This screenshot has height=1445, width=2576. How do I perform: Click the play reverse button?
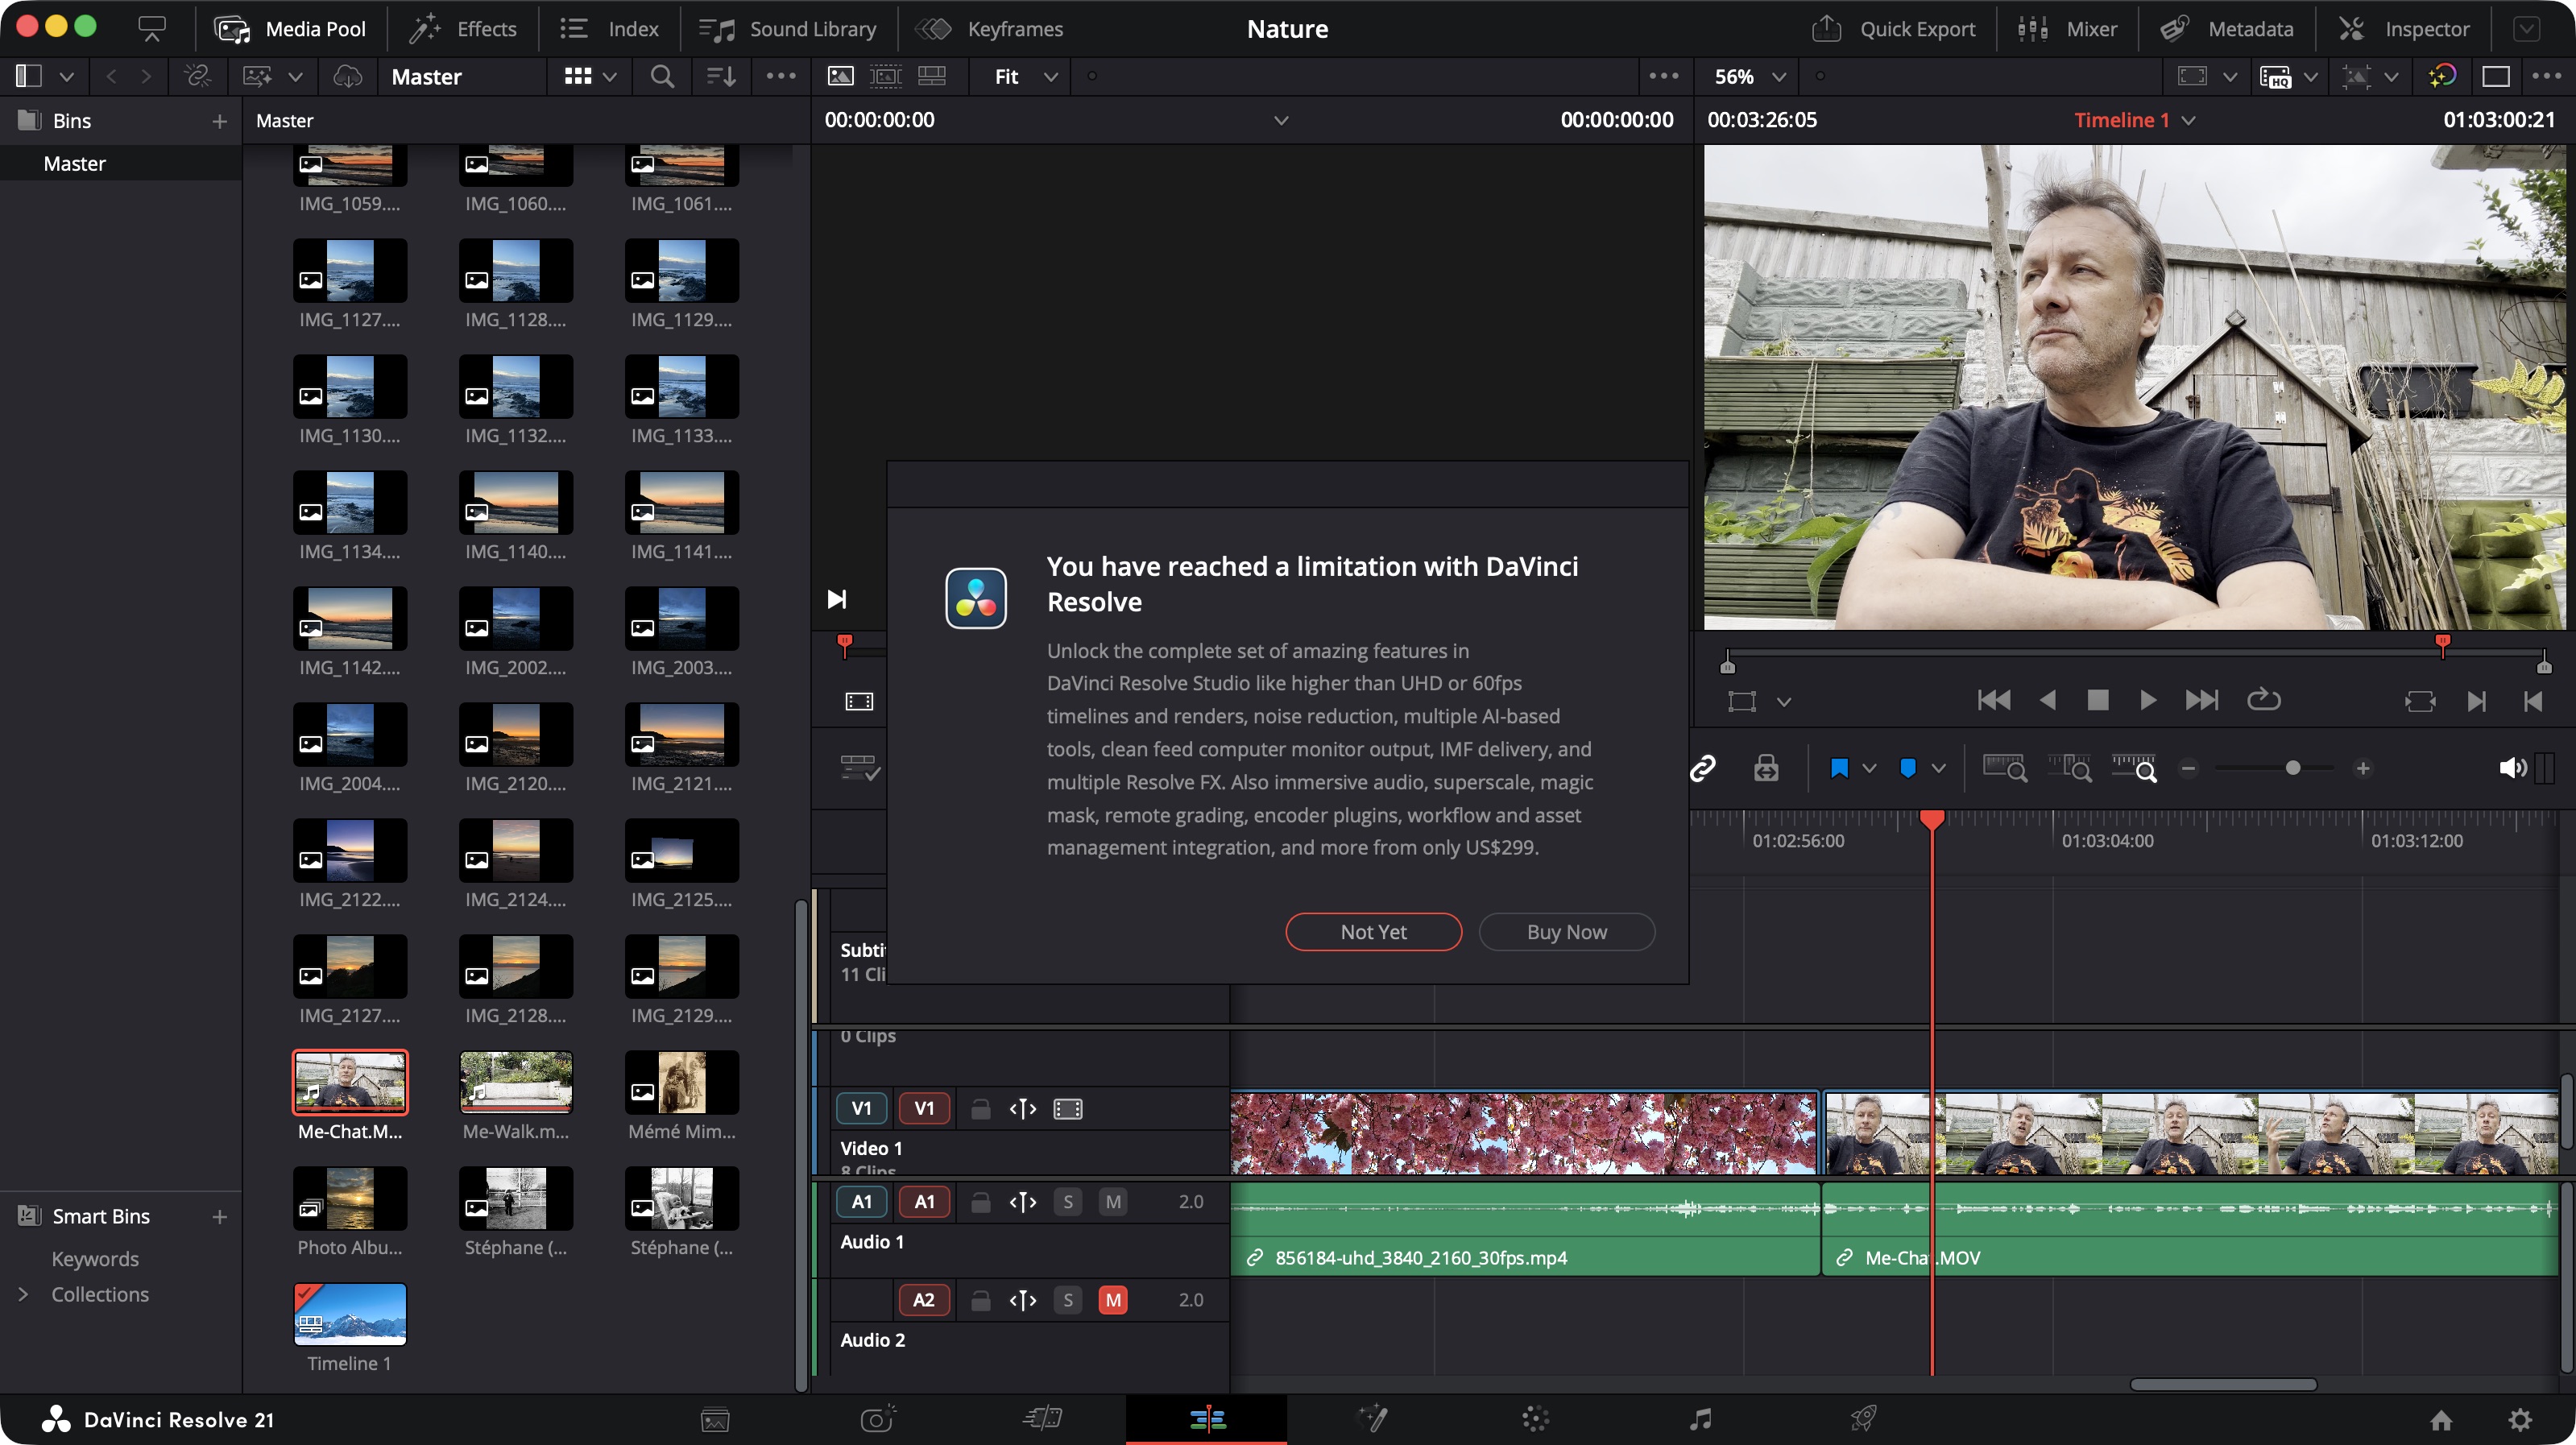[x=2047, y=700]
